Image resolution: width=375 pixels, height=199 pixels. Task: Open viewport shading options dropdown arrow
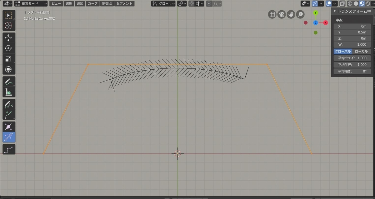point(372,4)
